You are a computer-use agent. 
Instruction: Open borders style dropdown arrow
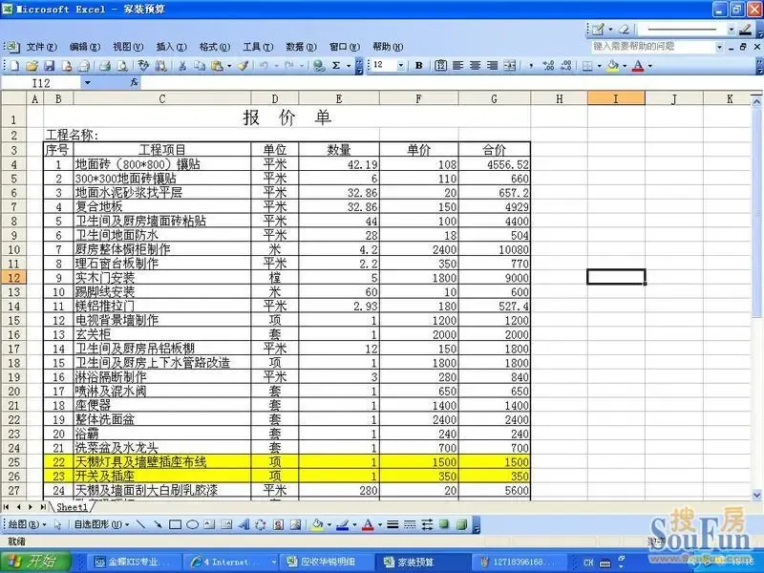click(600, 66)
